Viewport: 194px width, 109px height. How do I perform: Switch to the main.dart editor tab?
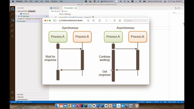tap(70, 8)
